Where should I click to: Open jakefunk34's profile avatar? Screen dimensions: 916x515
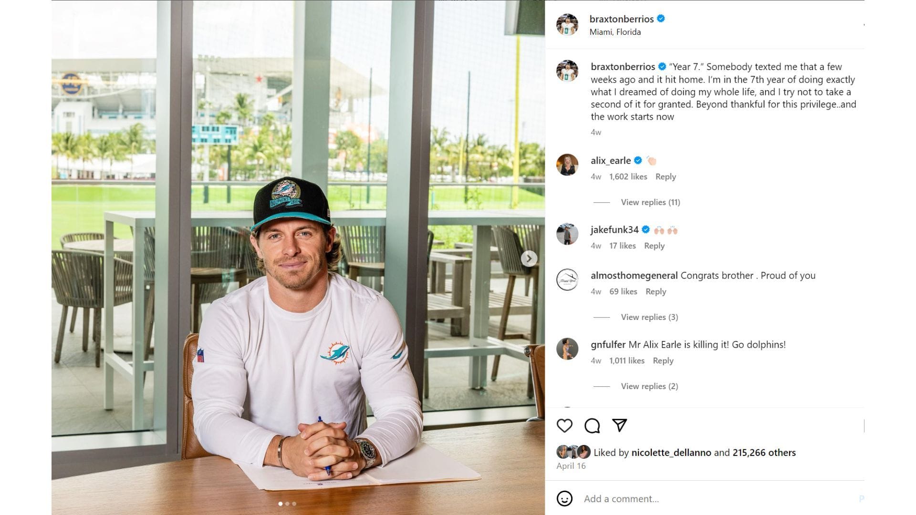[x=567, y=234]
